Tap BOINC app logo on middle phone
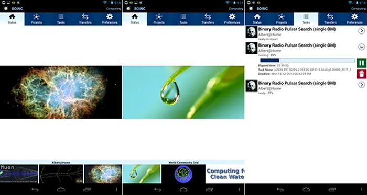367x195 pixels. (x=128, y=9)
